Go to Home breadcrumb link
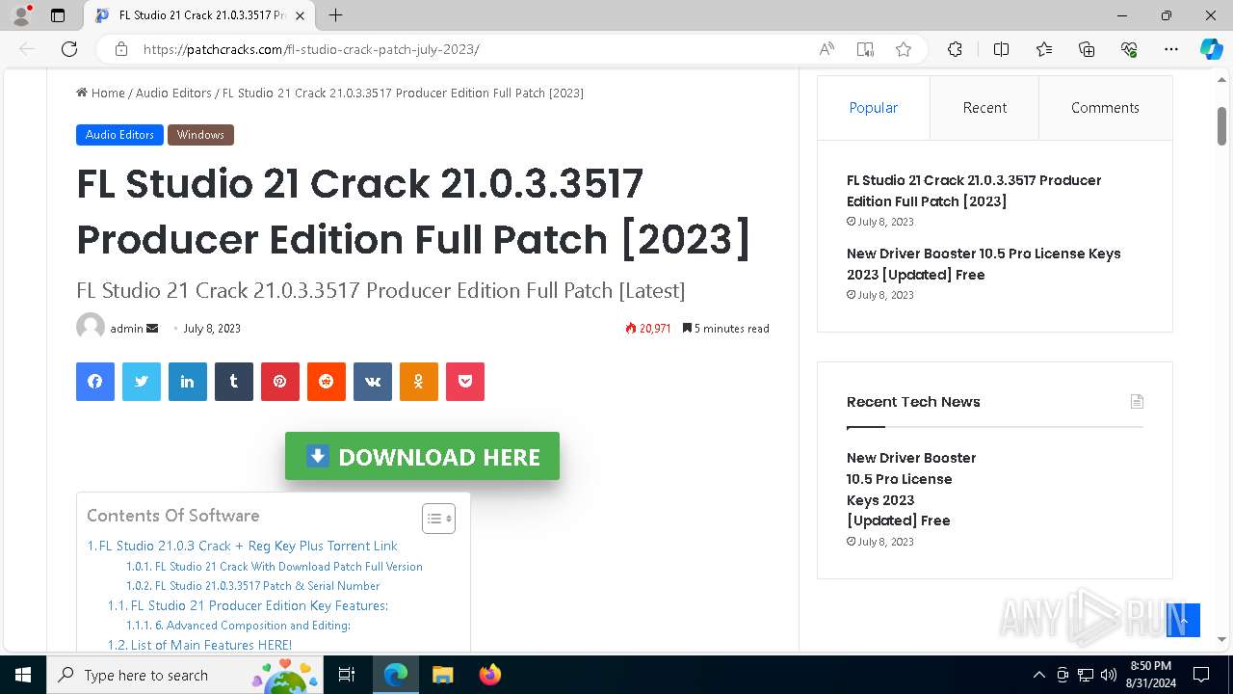The image size is (1233, 694). pyautogui.click(x=100, y=93)
